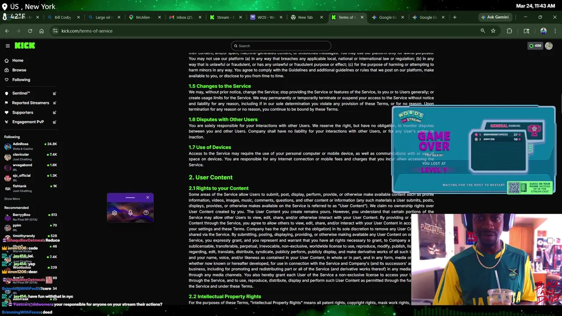Open the Chrome three-dot menu
Image resolution: width=562 pixels, height=316 pixels.
(x=555, y=31)
